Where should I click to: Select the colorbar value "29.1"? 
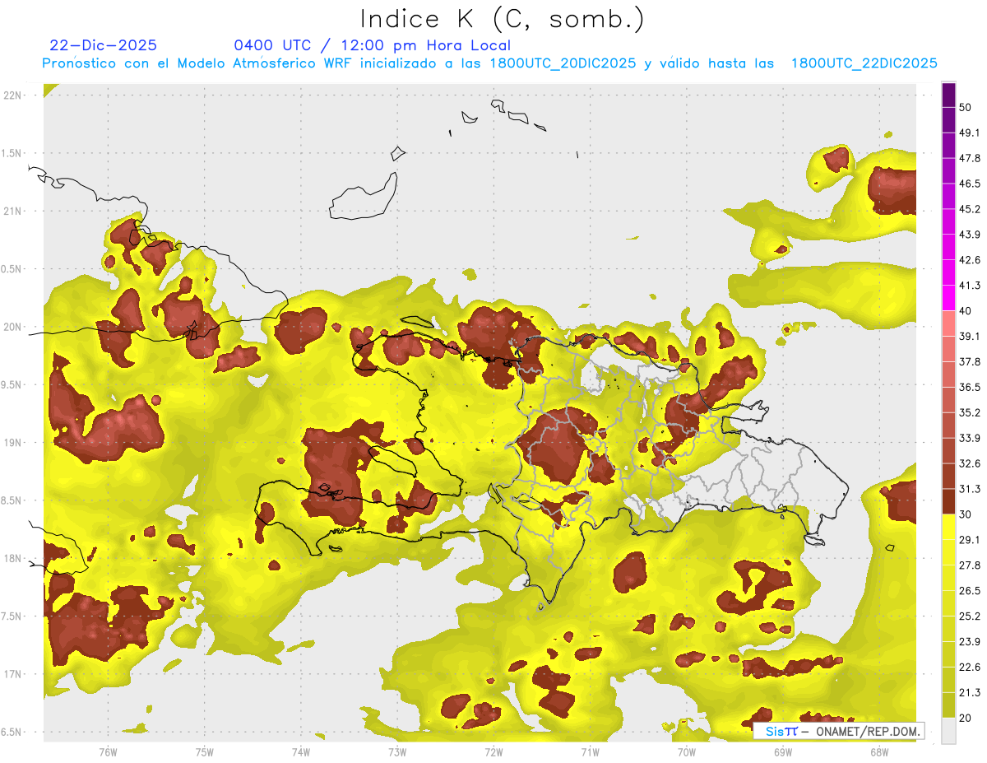click(x=969, y=540)
